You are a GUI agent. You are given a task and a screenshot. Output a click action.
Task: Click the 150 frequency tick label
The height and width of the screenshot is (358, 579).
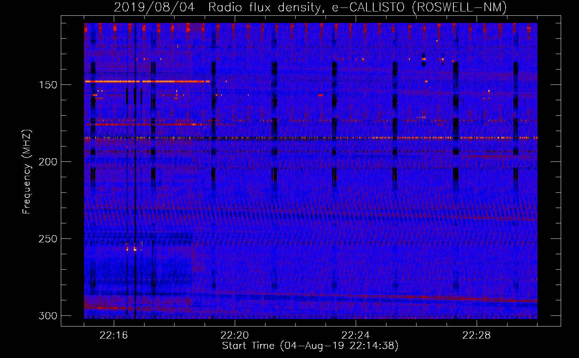(x=48, y=85)
